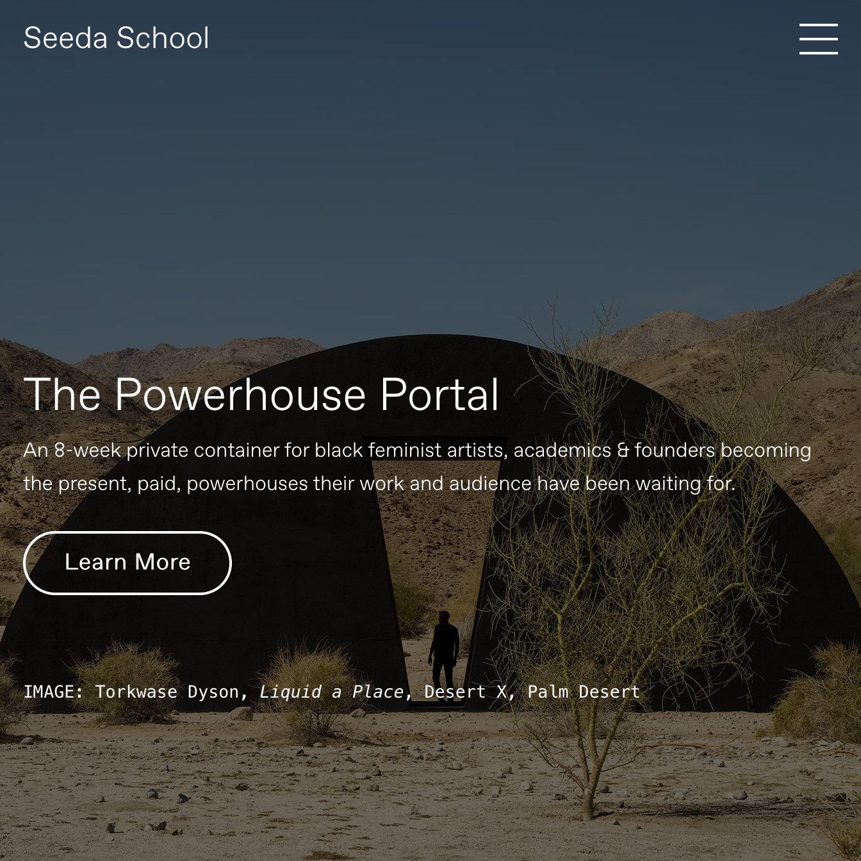Go to the Seeda School homepage logo

coord(116,38)
